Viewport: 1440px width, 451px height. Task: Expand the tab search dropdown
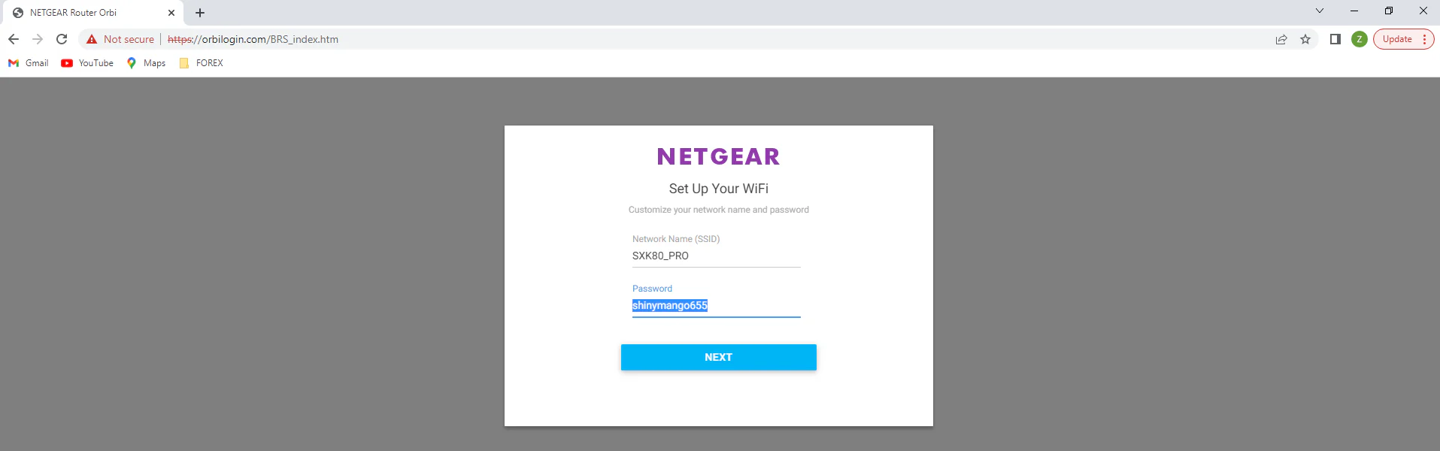[1319, 11]
